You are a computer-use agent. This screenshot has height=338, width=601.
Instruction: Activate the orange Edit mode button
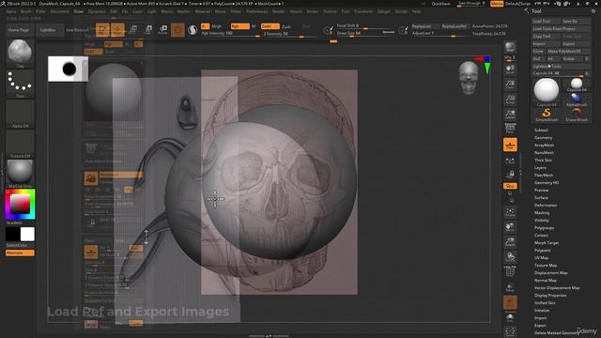point(102,30)
